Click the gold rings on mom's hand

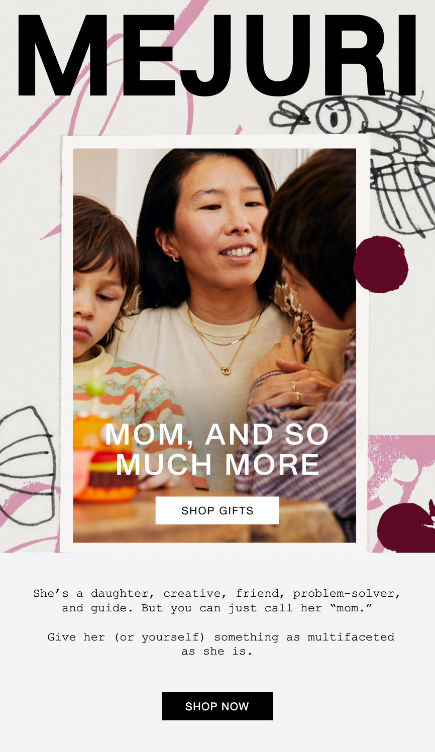pyautogui.click(x=296, y=391)
